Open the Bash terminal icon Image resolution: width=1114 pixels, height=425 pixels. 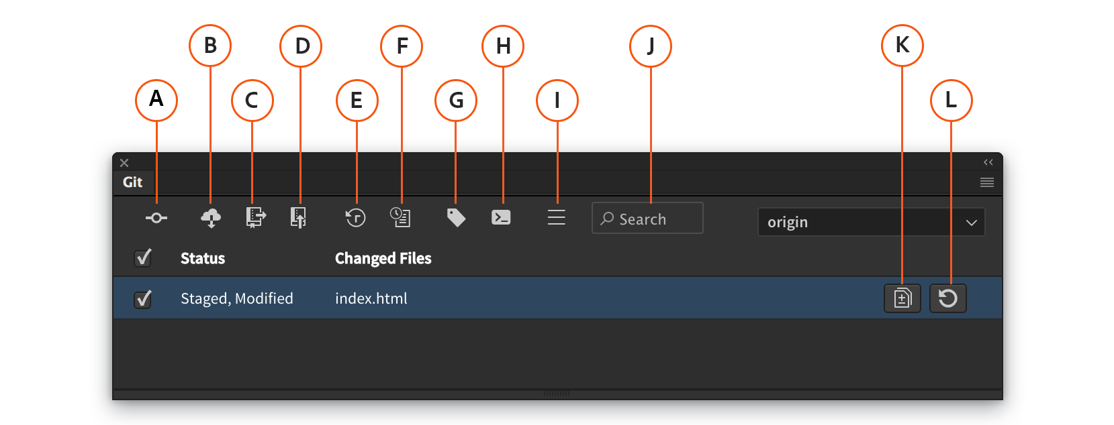[x=501, y=217]
